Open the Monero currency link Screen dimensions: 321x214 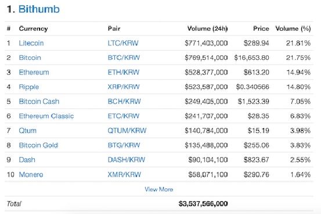(31, 174)
